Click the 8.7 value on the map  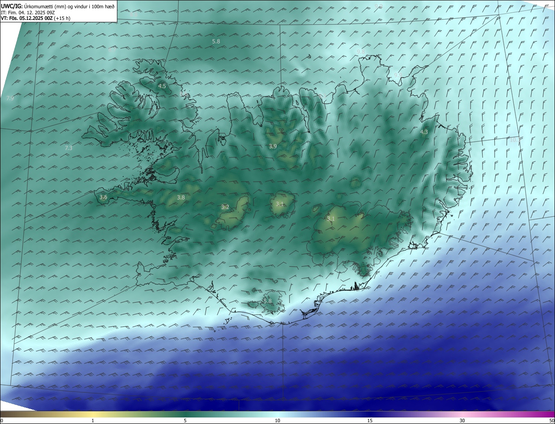tap(112, 50)
